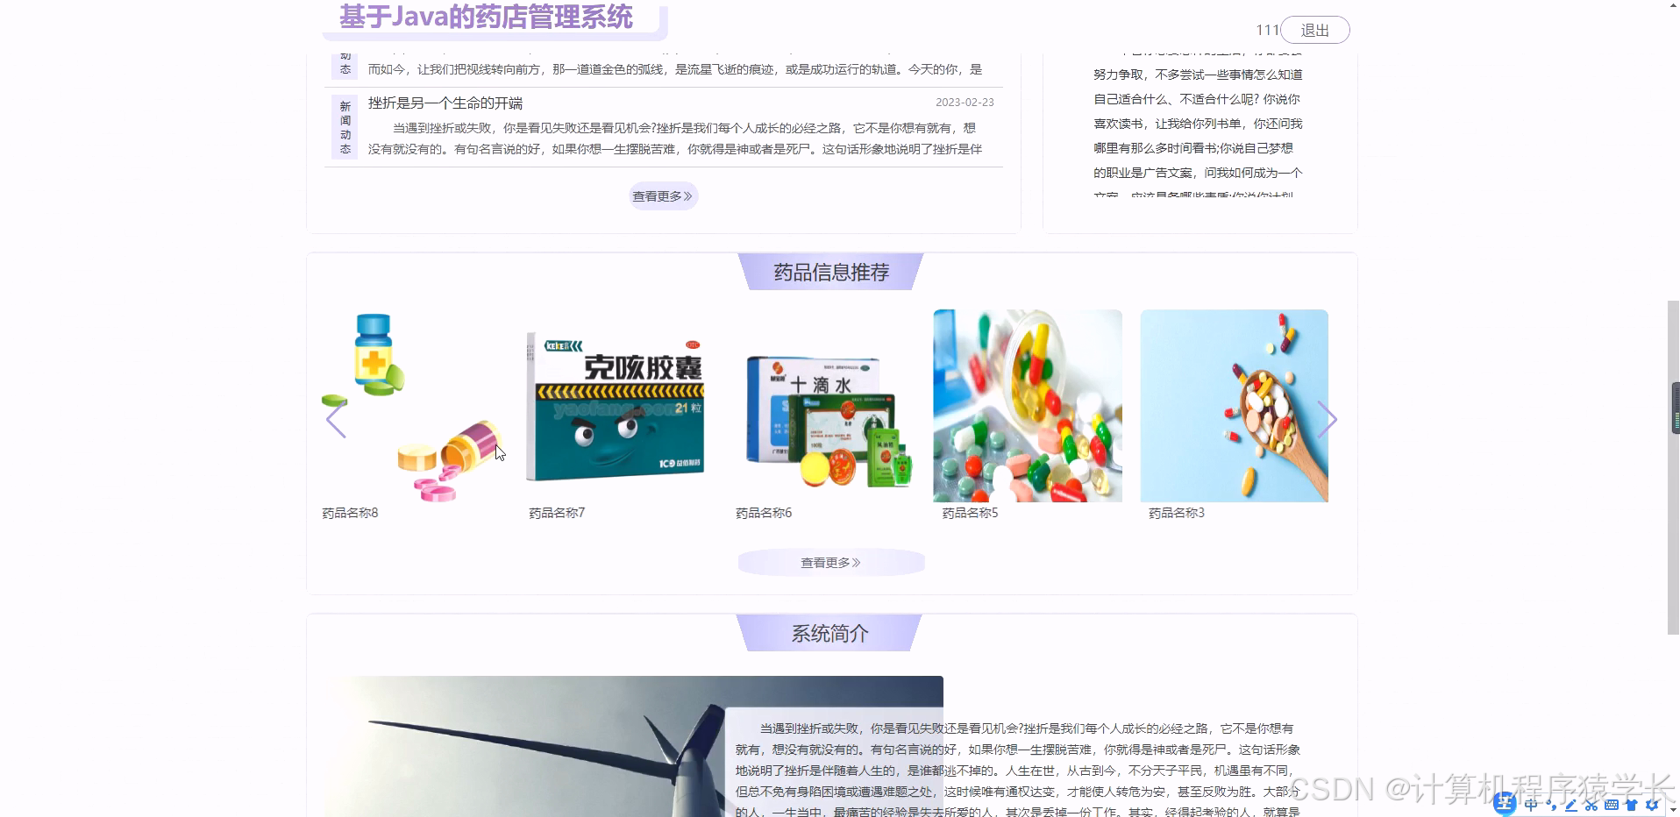Open handwriting input with the pencil icon

click(x=1570, y=804)
